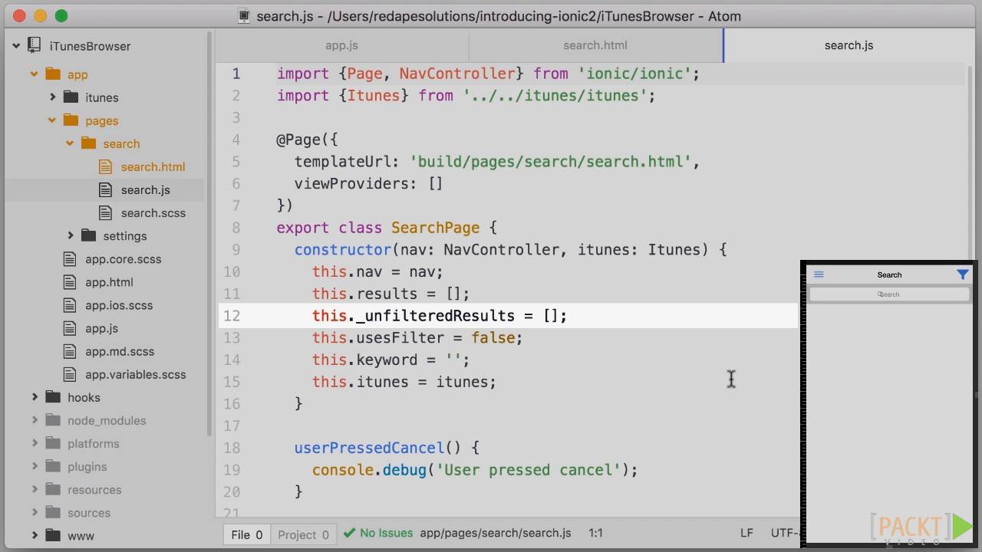Expand the hooks folder chevron
The height and width of the screenshot is (552, 982).
pos(34,397)
